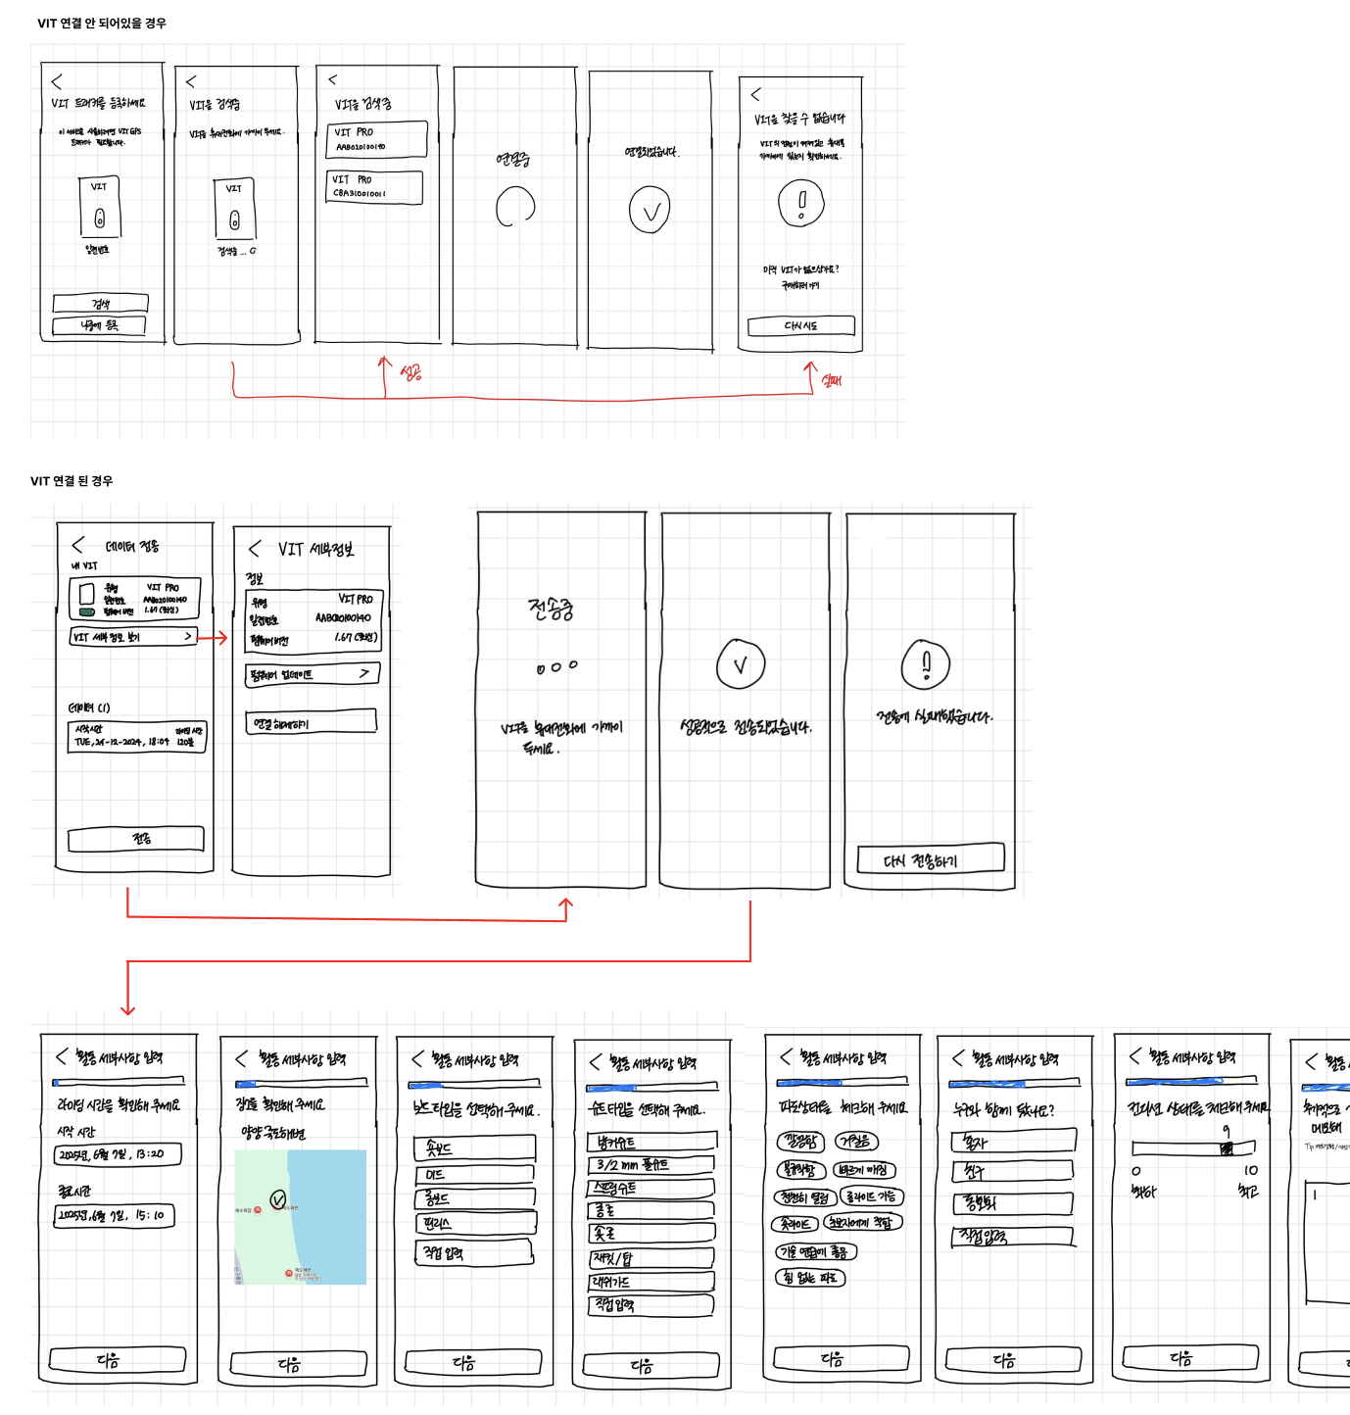Select the 거칠음 wave condition chip
1350x1415 pixels.
(x=856, y=1142)
